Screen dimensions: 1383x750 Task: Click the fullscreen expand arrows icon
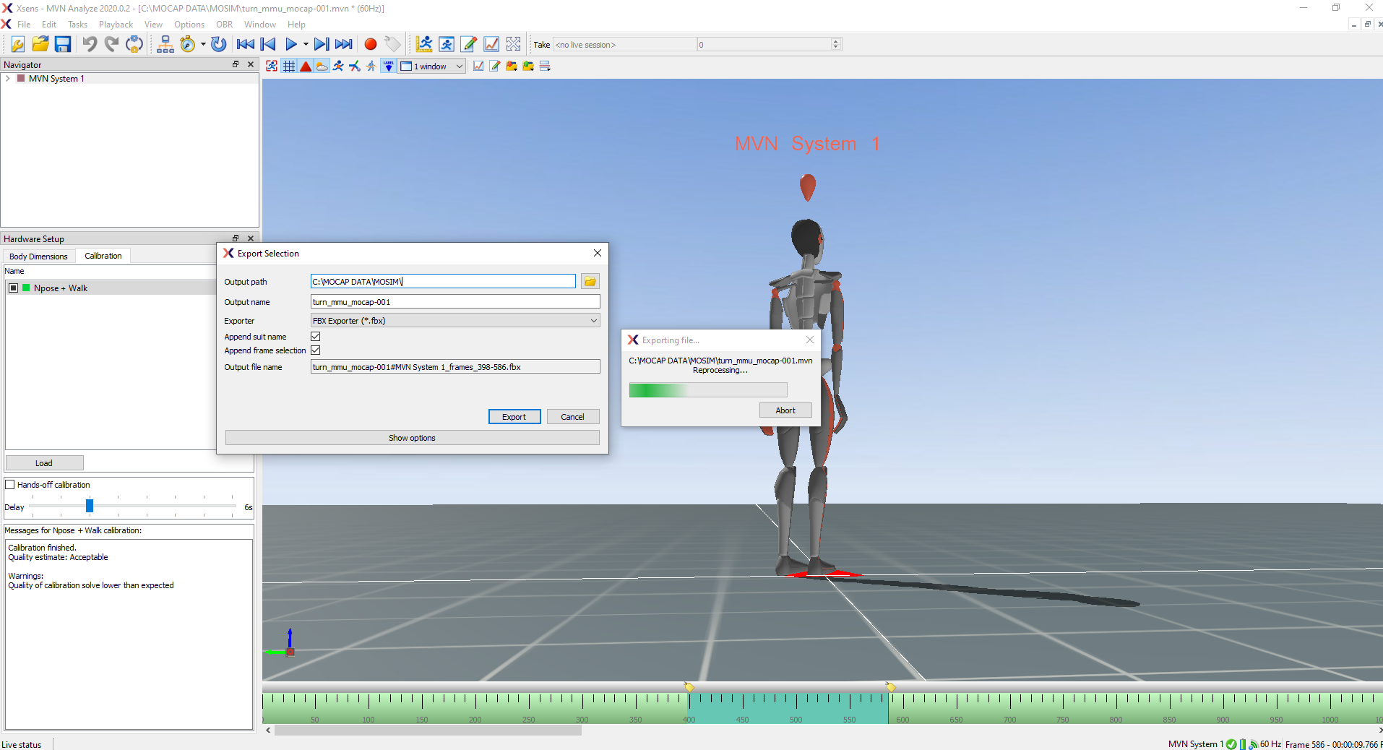(514, 44)
